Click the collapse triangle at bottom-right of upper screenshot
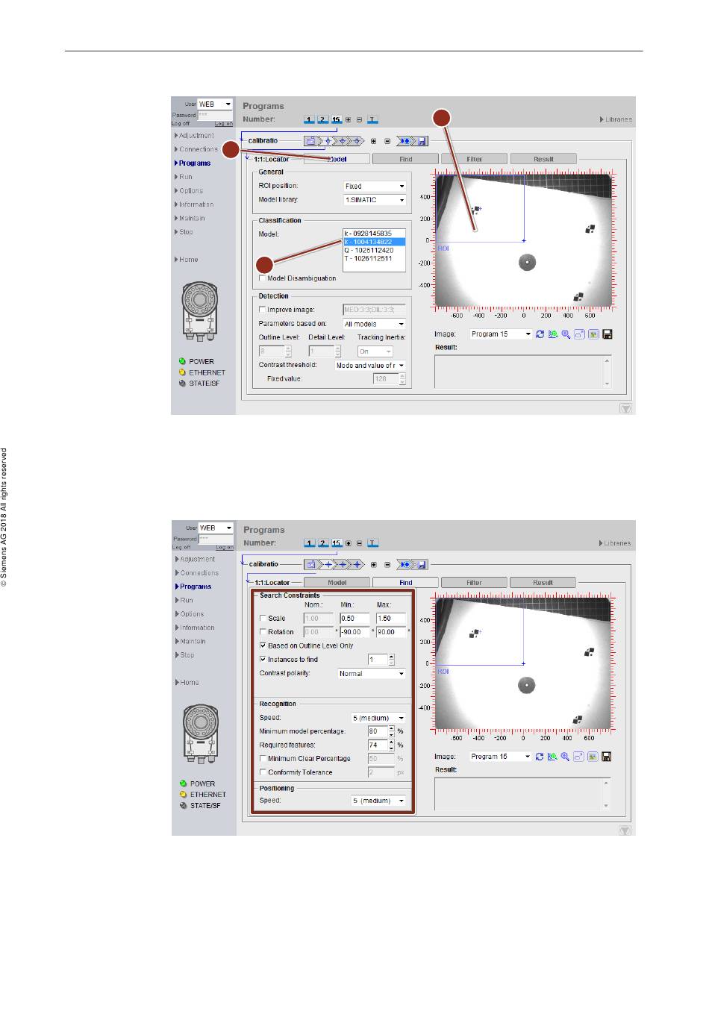 pos(625,408)
